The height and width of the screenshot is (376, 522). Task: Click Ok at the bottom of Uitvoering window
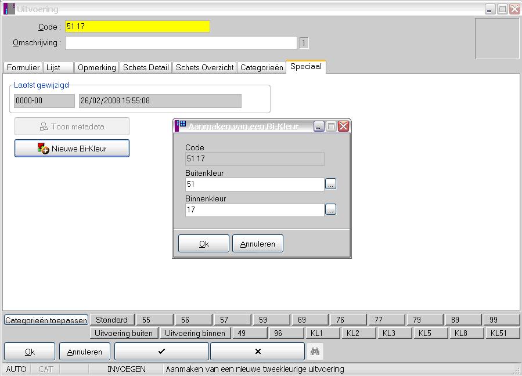click(30, 352)
